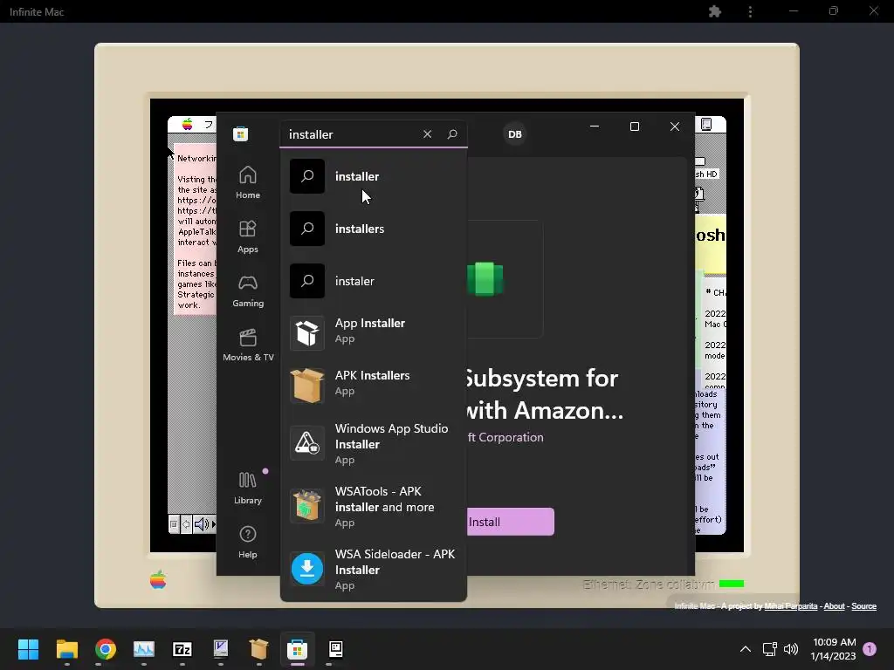Click the volume icon in system tray
894x670 pixels.
tap(791, 649)
